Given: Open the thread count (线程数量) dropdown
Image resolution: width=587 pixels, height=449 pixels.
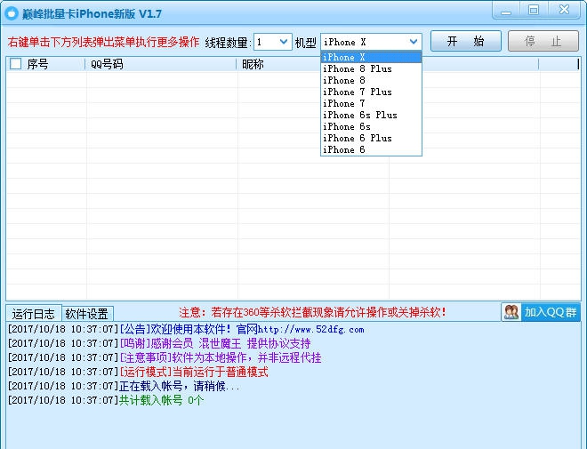Looking at the screenshot, I should click(284, 42).
